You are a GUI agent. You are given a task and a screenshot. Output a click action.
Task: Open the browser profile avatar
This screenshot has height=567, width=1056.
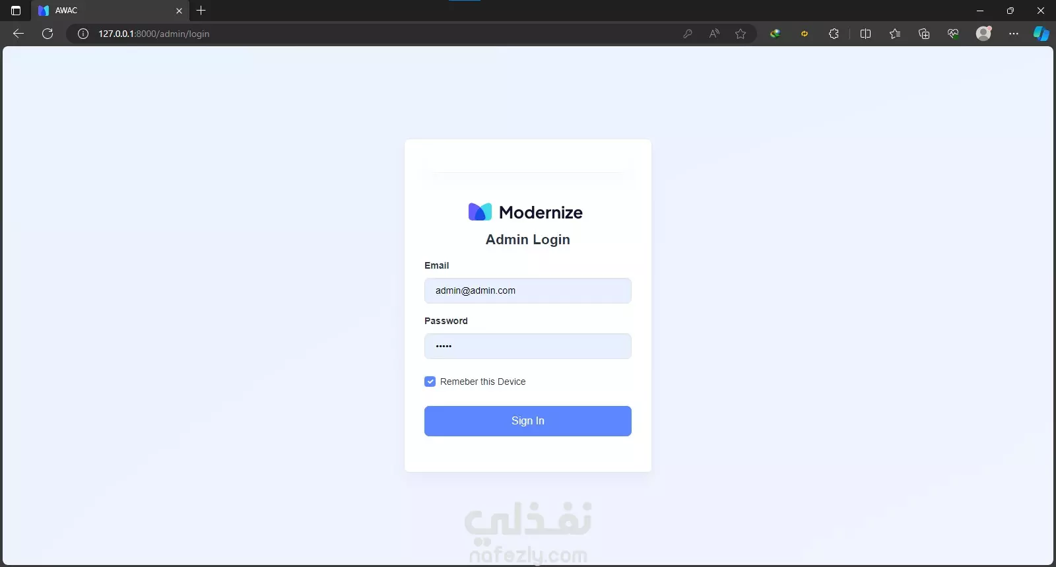[984, 34]
